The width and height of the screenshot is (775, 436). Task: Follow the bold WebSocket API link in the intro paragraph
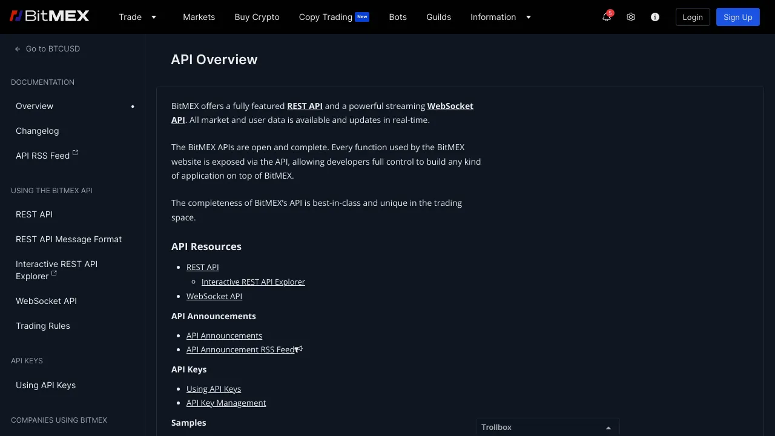coord(450,106)
